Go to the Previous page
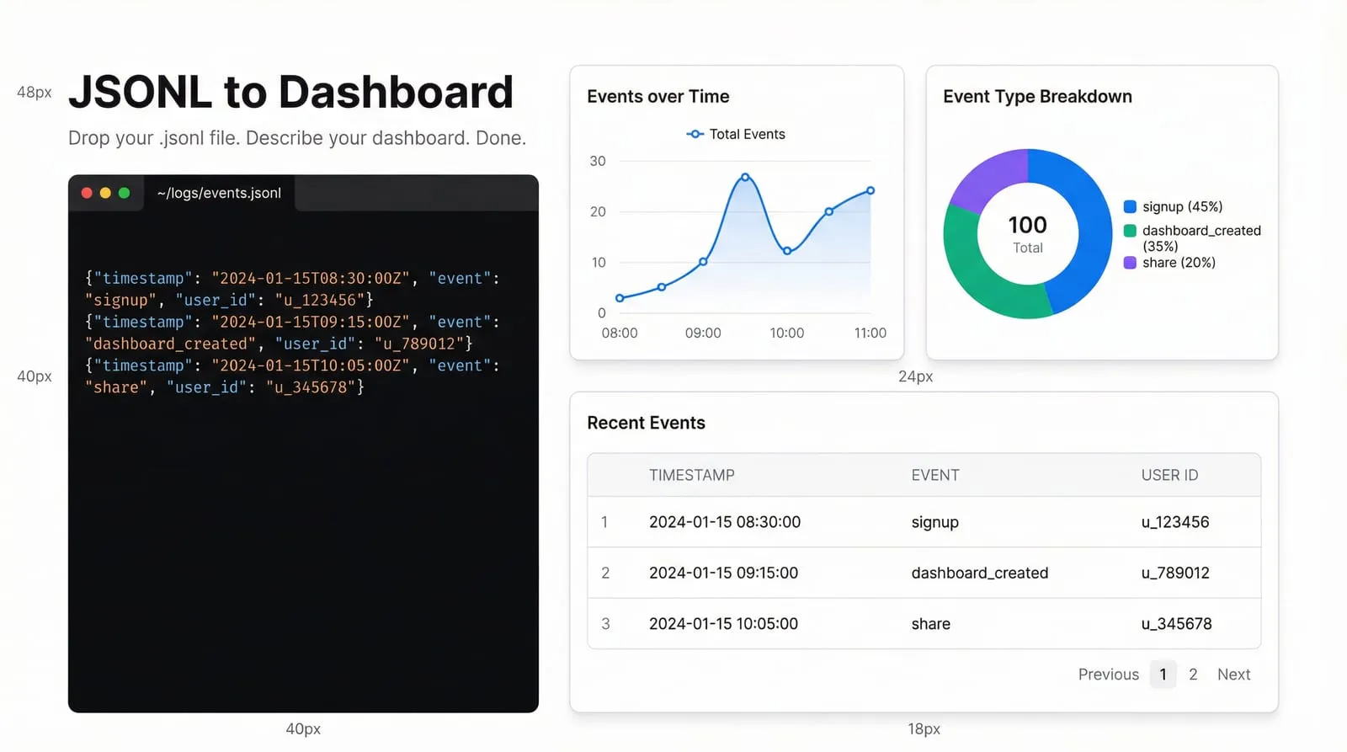The image size is (1347, 752). 1108,675
